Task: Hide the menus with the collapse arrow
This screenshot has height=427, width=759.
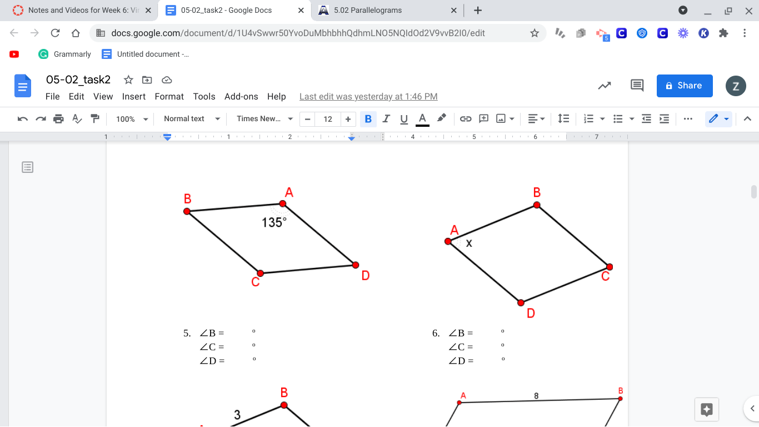Action: tap(747, 119)
